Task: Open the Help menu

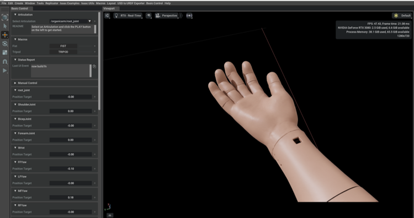Action: point(168,3)
